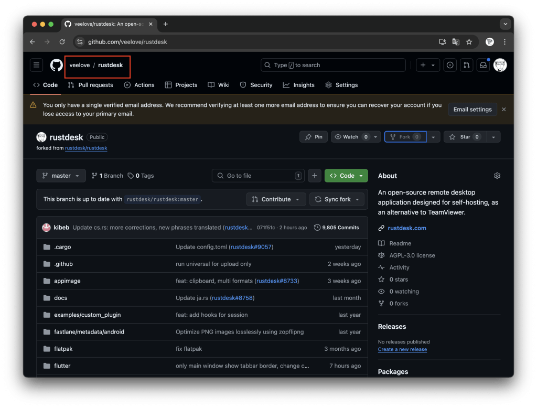Click the Email settings button

pyautogui.click(x=472, y=109)
